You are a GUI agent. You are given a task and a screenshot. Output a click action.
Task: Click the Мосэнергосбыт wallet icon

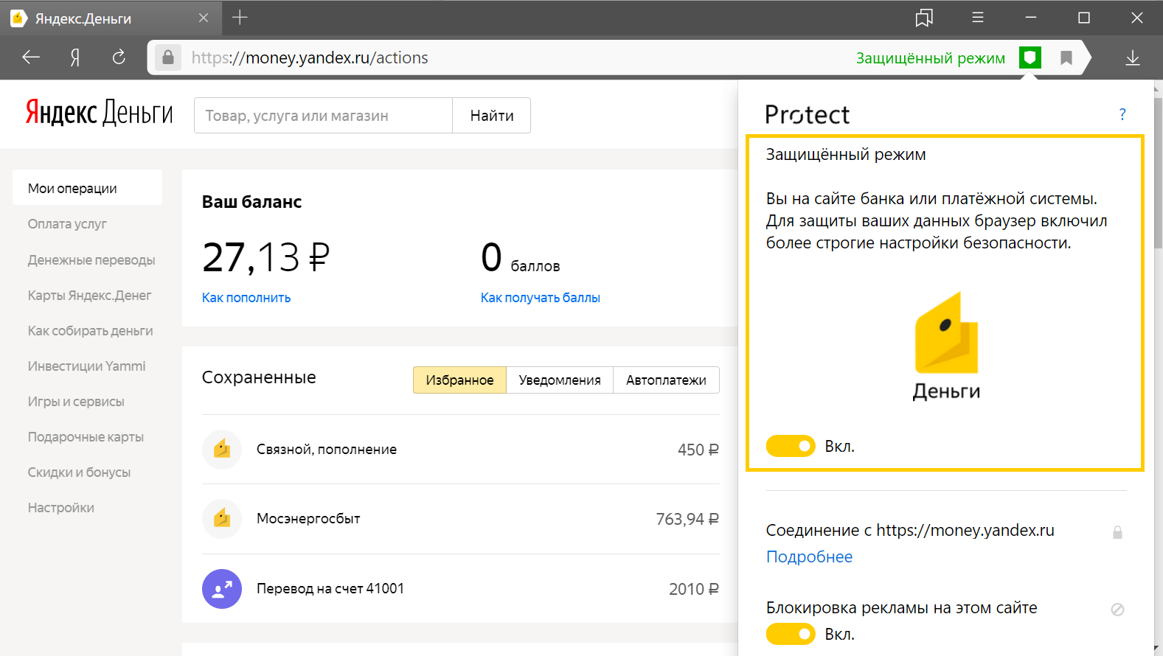pyautogui.click(x=222, y=519)
